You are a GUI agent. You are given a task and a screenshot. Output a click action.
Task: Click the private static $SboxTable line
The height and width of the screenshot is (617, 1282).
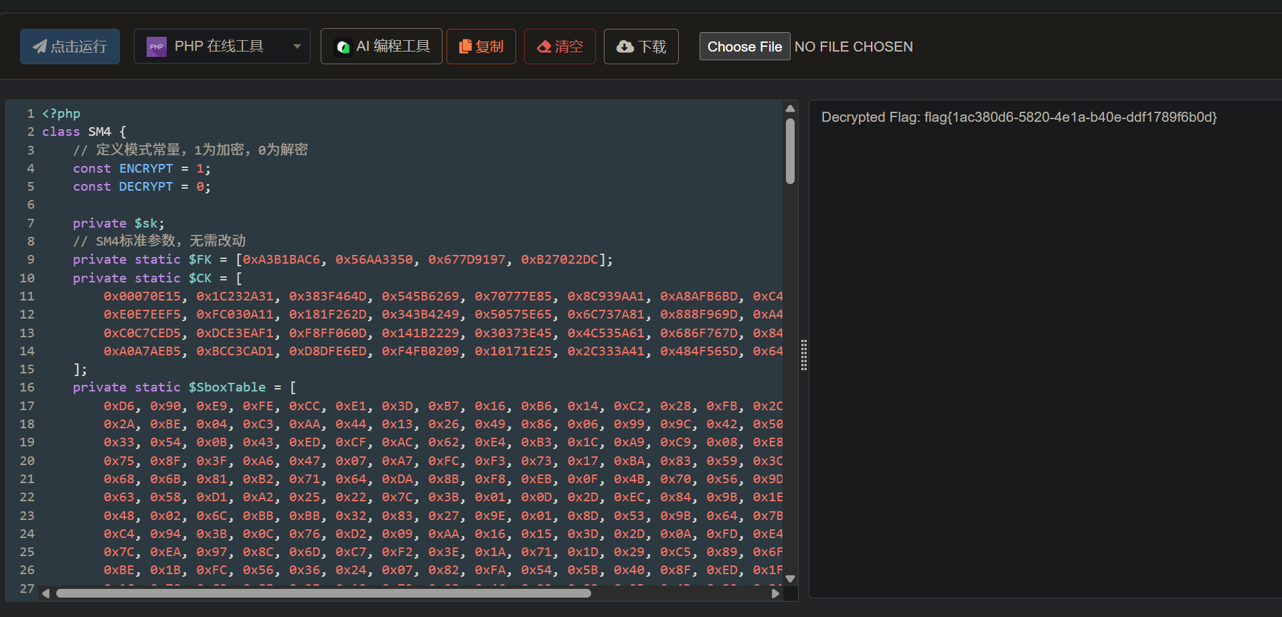184,387
